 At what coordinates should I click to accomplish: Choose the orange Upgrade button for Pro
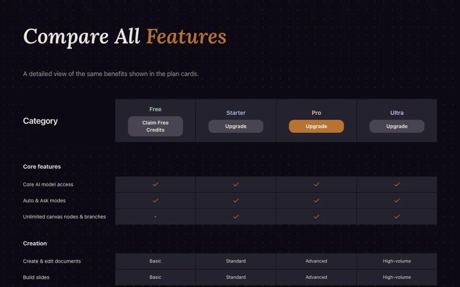coord(316,126)
